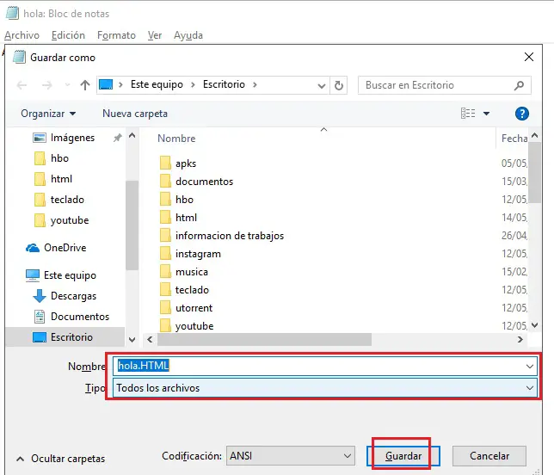Open Edición menu in Bloc de notas
Image resolution: width=554 pixels, height=475 pixels.
(x=68, y=35)
